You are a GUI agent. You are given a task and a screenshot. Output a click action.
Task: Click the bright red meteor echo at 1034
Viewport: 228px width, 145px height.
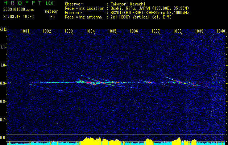tap(90, 83)
